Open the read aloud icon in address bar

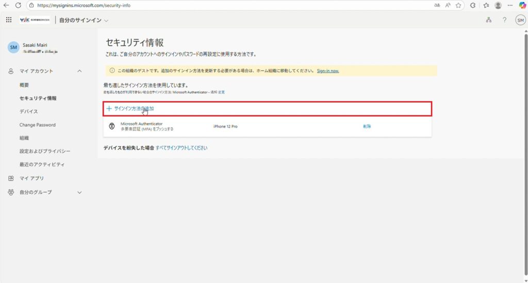(x=447, y=5)
